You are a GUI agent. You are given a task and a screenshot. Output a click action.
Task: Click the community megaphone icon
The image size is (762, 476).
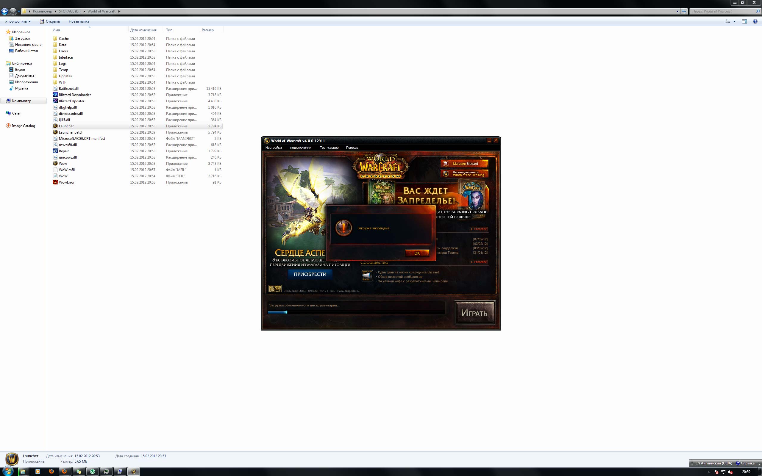point(367,276)
